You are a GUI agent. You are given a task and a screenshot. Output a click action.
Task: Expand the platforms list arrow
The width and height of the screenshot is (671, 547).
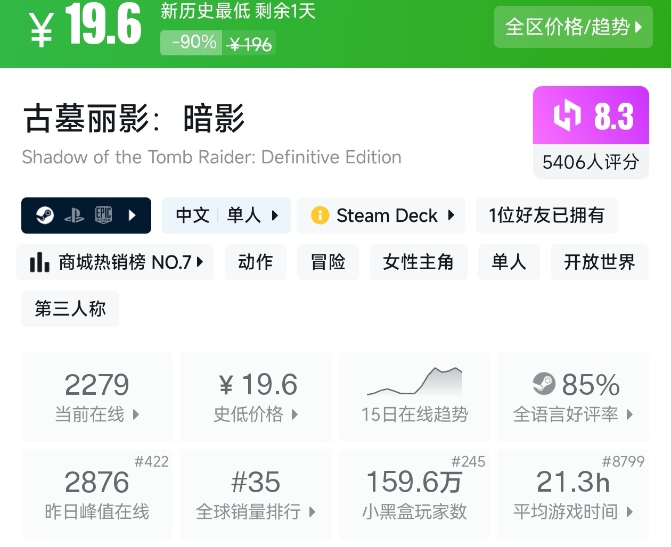pyautogui.click(x=132, y=216)
